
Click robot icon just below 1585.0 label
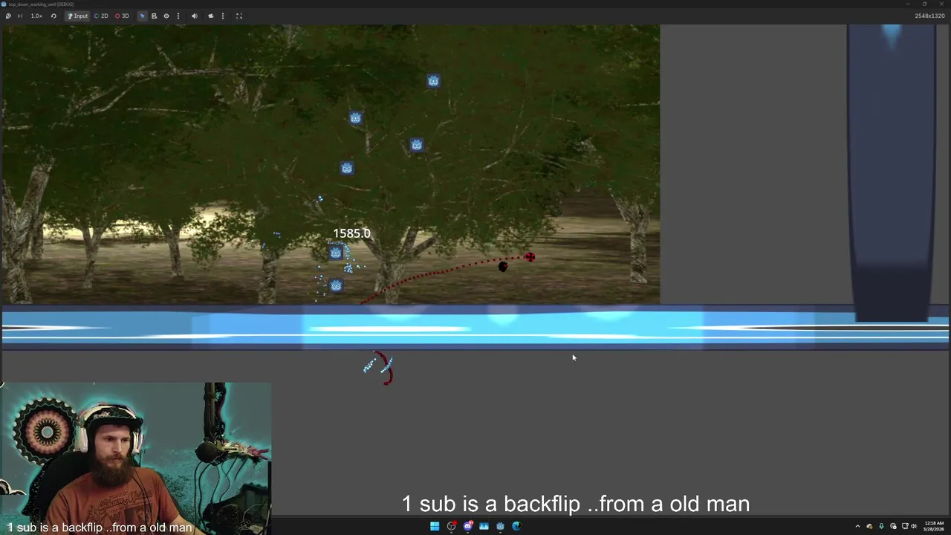coord(336,253)
